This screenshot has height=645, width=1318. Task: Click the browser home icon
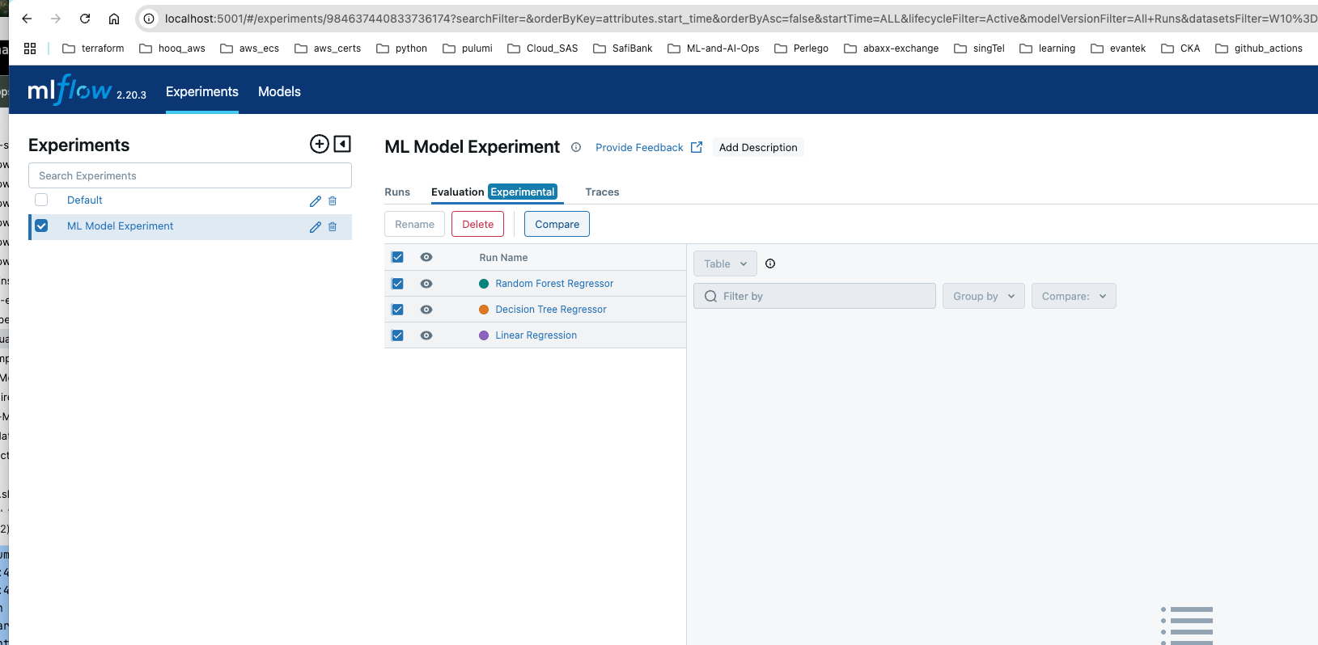tap(114, 19)
